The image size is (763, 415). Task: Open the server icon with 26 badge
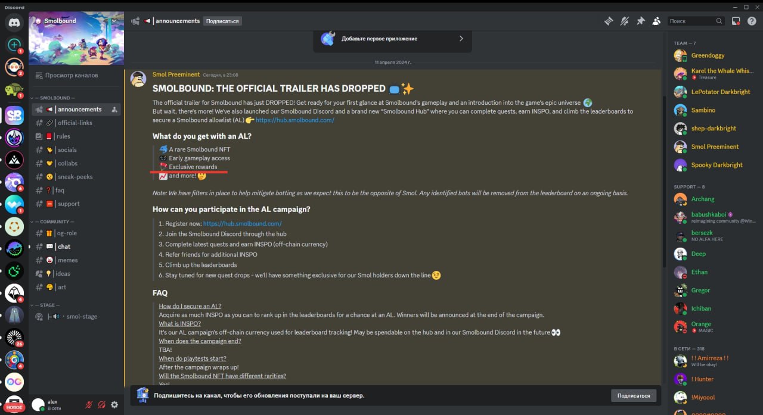[x=14, y=337]
